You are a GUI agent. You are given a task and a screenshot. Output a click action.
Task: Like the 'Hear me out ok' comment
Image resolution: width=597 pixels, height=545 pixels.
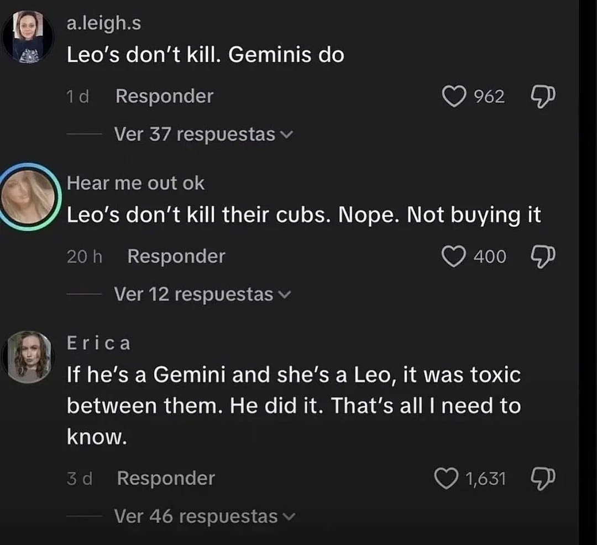tap(453, 256)
